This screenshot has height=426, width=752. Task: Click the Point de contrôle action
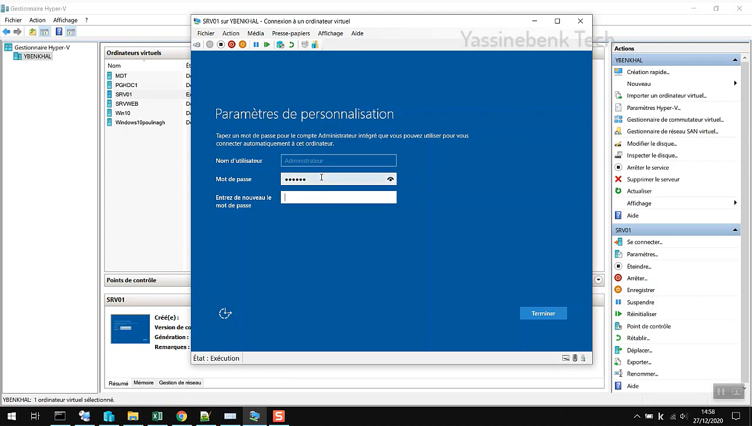(x=649, y=326)
